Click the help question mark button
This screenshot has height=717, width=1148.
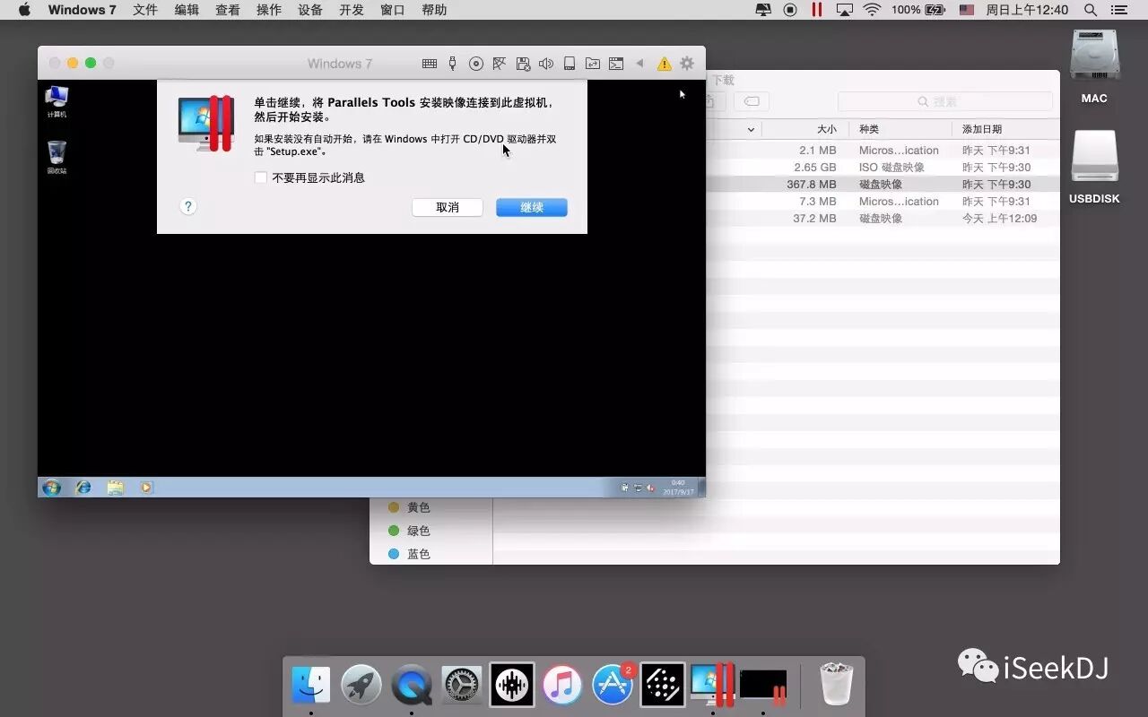pos(188,206)
